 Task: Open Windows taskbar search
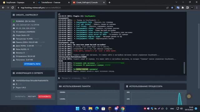(84, 109)
